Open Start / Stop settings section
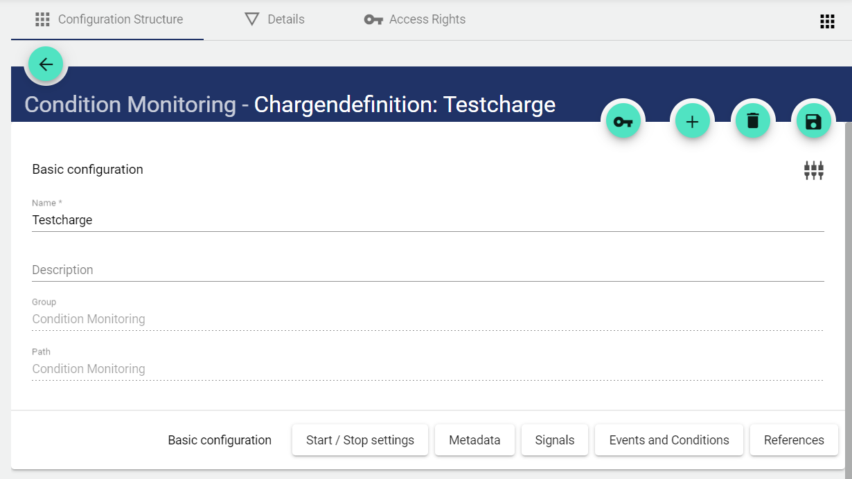 (x=360, y=440)
